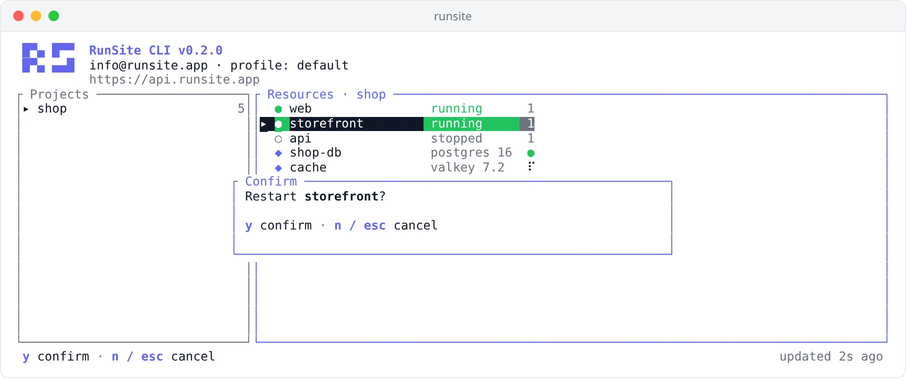Click the Confirm dialog title
906x379 pixels.
(x=271, y=182)
